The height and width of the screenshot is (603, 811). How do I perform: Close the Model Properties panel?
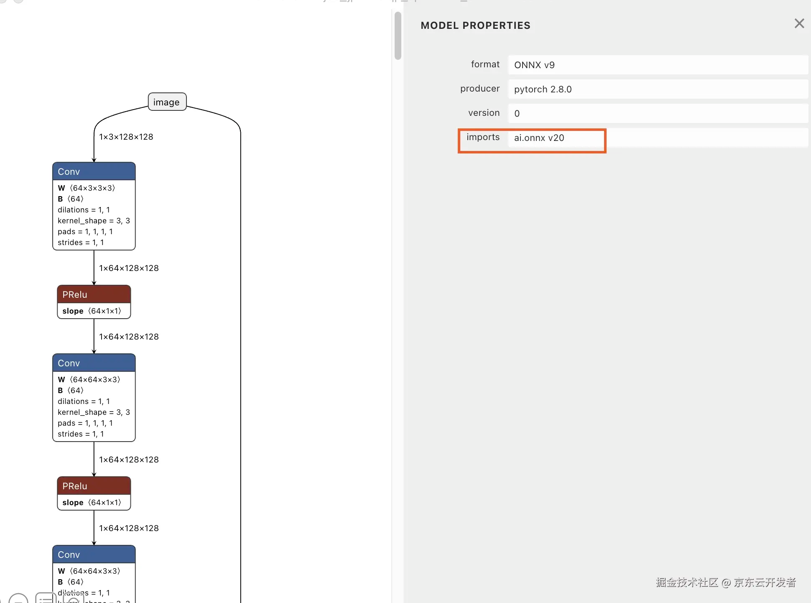coord(799,24)
